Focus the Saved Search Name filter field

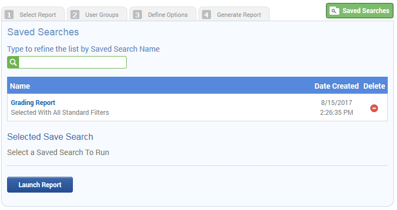[x=73, y=63]
